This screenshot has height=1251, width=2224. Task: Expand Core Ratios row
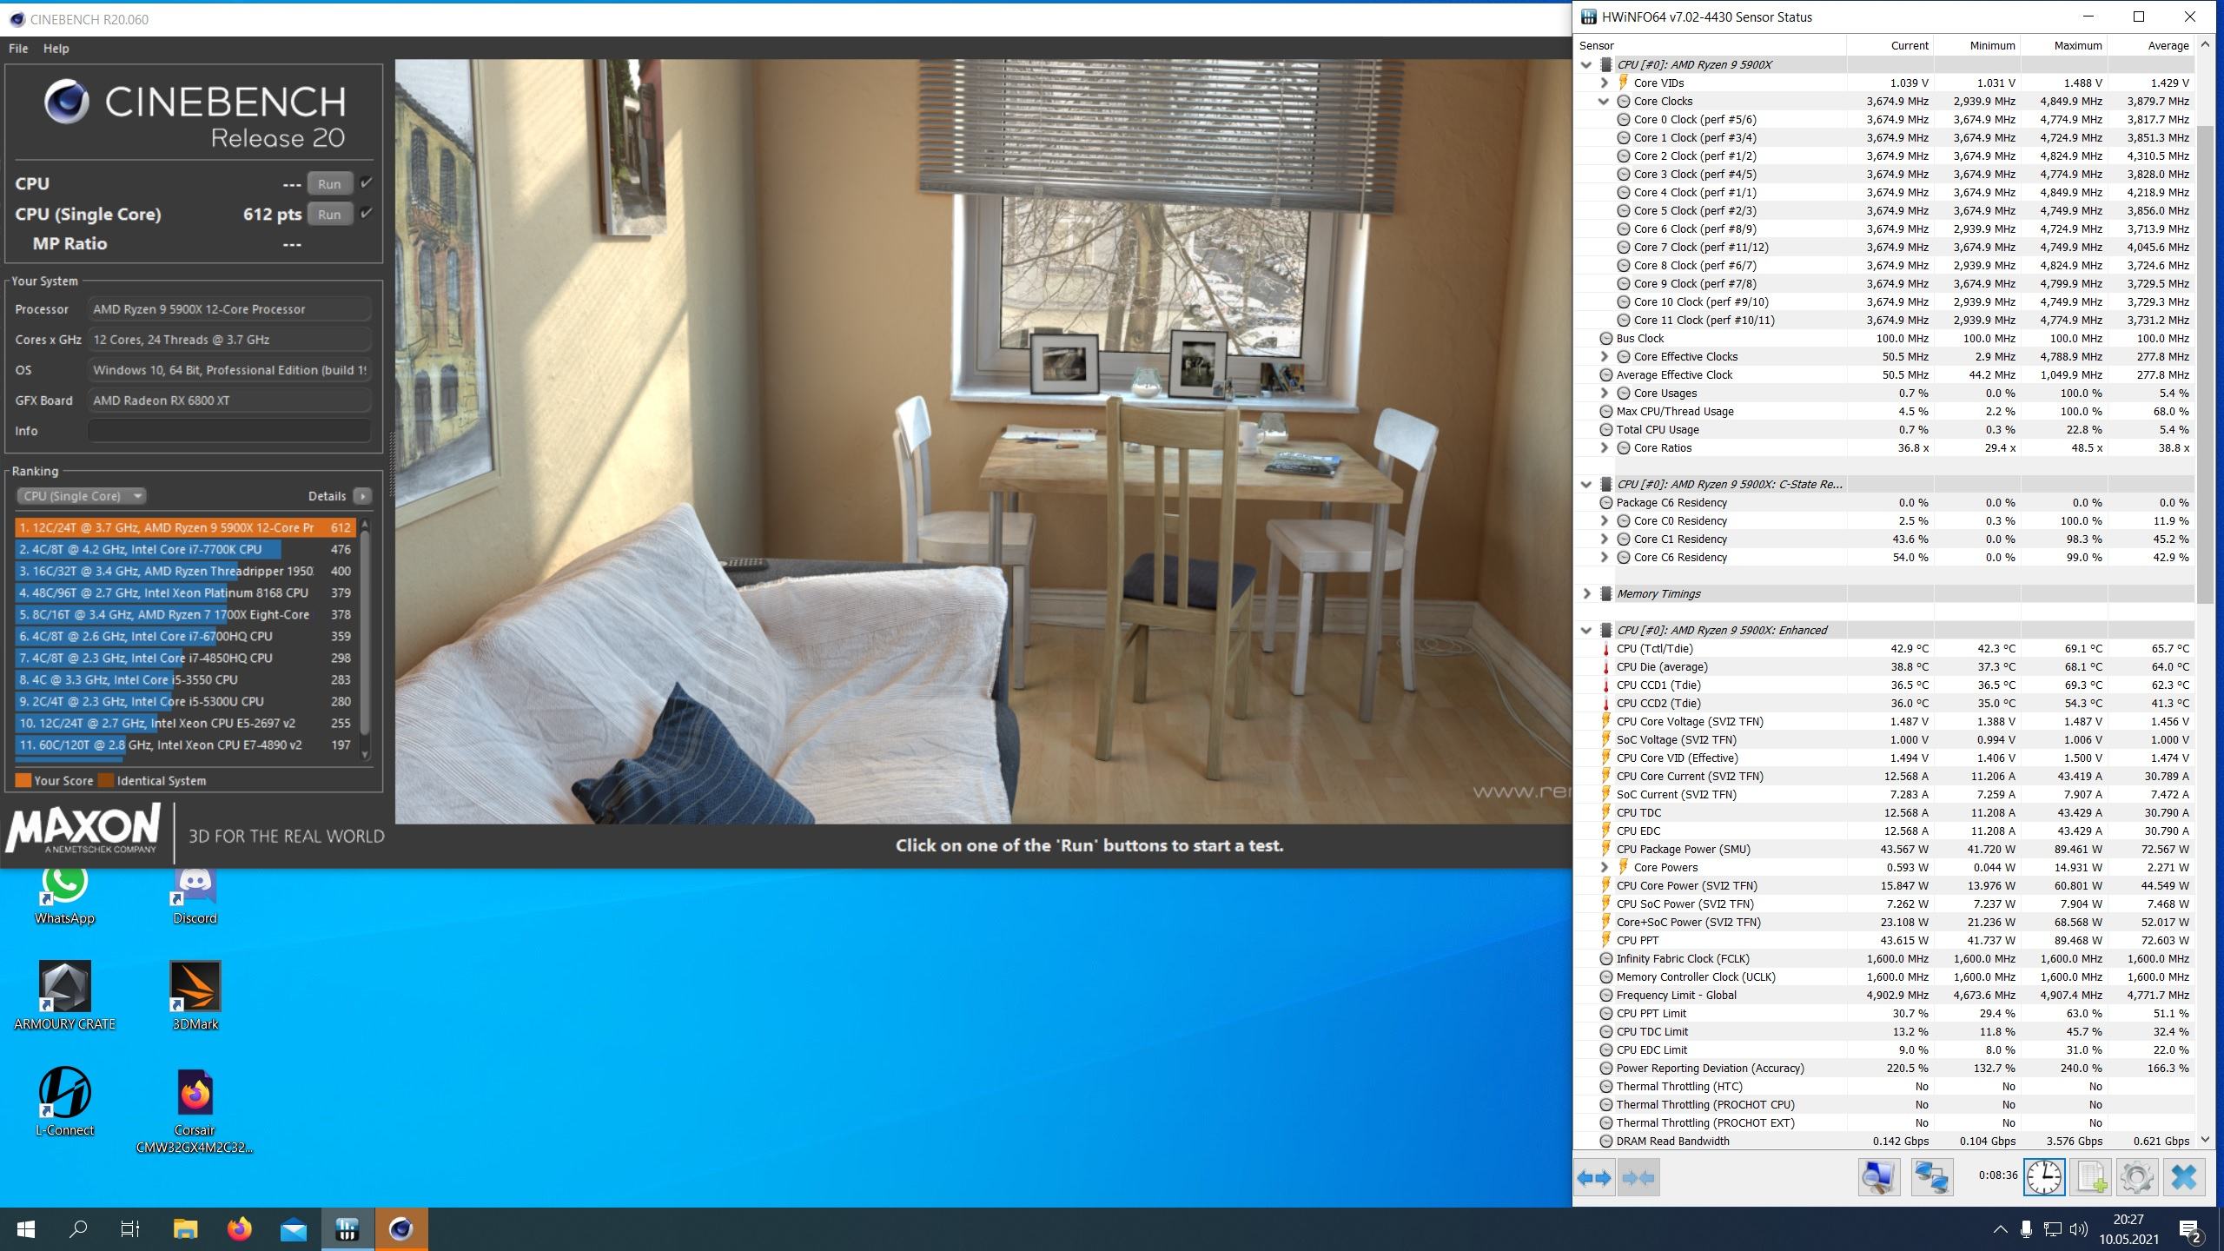pyautogui.click(x=1604, y=447)
